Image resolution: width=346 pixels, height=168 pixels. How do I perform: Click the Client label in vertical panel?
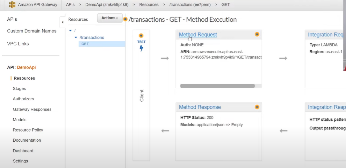pos(142,96)
